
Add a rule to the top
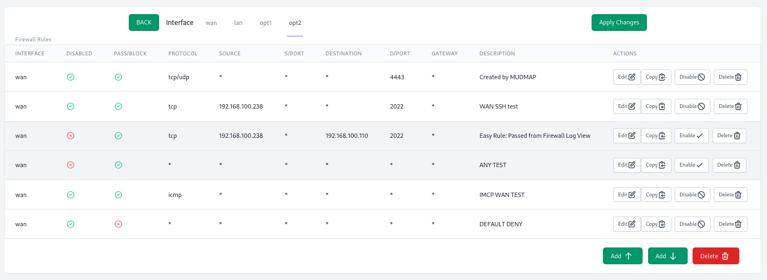click(623, 256)
